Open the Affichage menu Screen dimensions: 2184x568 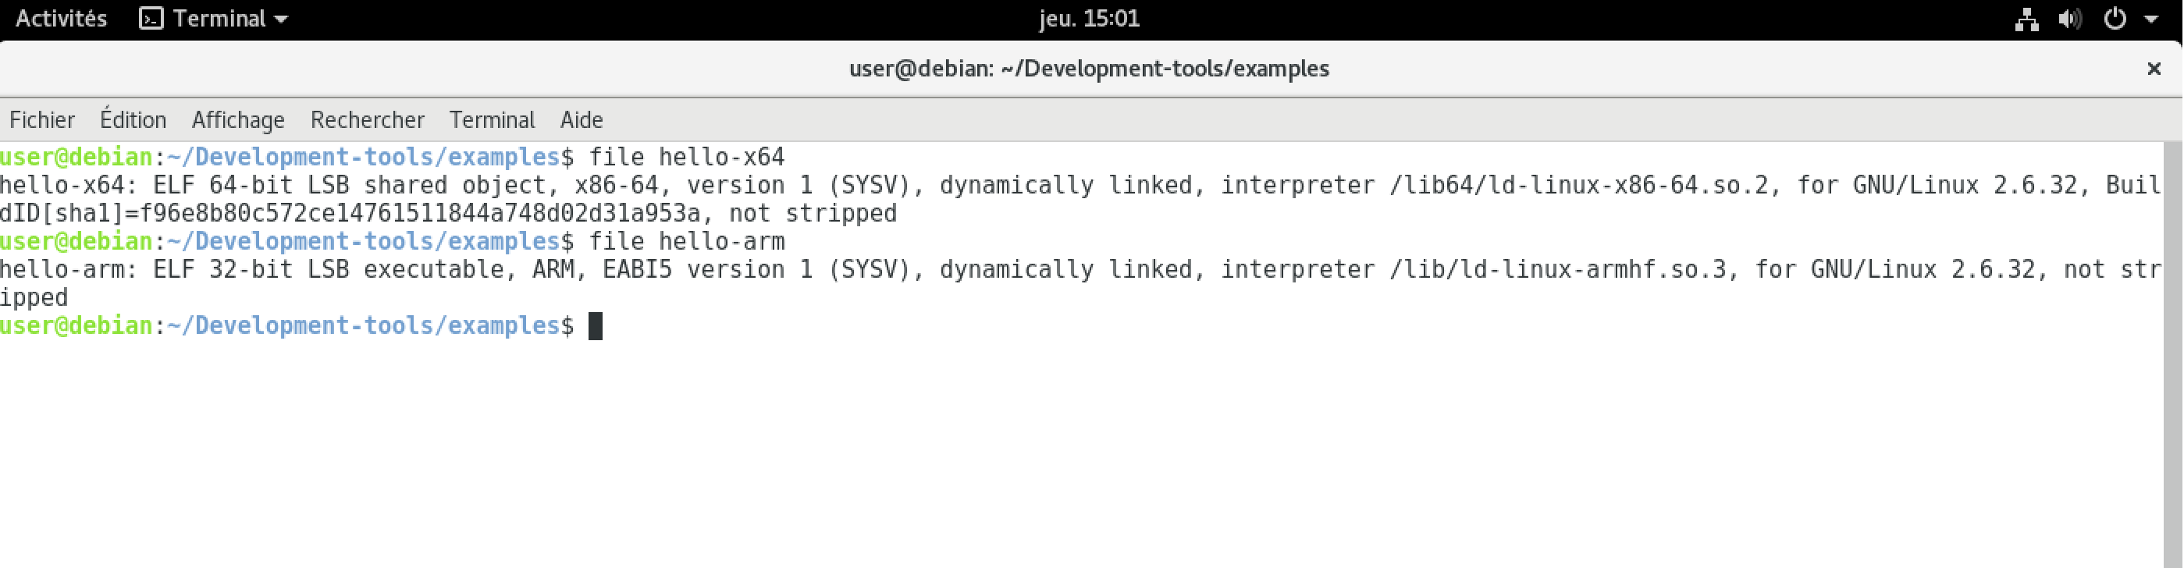coord(238,119)
